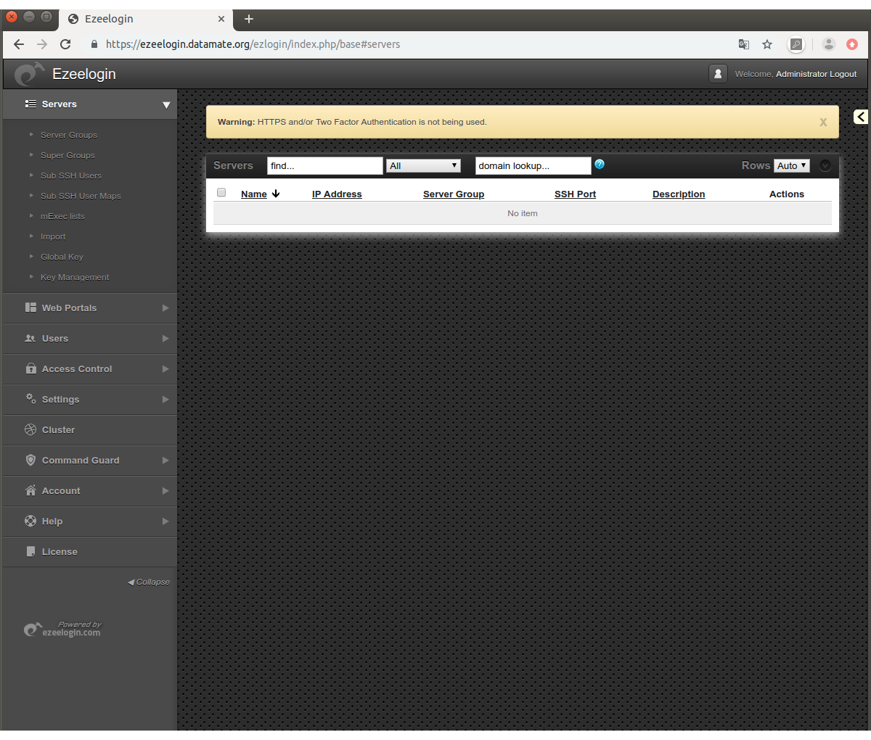This screenshot has width=871, height=740.
Task: Open the All server group filter dropdown
Action: 423,166
